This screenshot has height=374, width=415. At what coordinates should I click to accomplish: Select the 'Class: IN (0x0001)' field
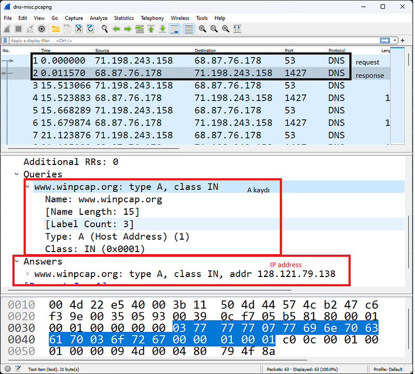(95, 249)
